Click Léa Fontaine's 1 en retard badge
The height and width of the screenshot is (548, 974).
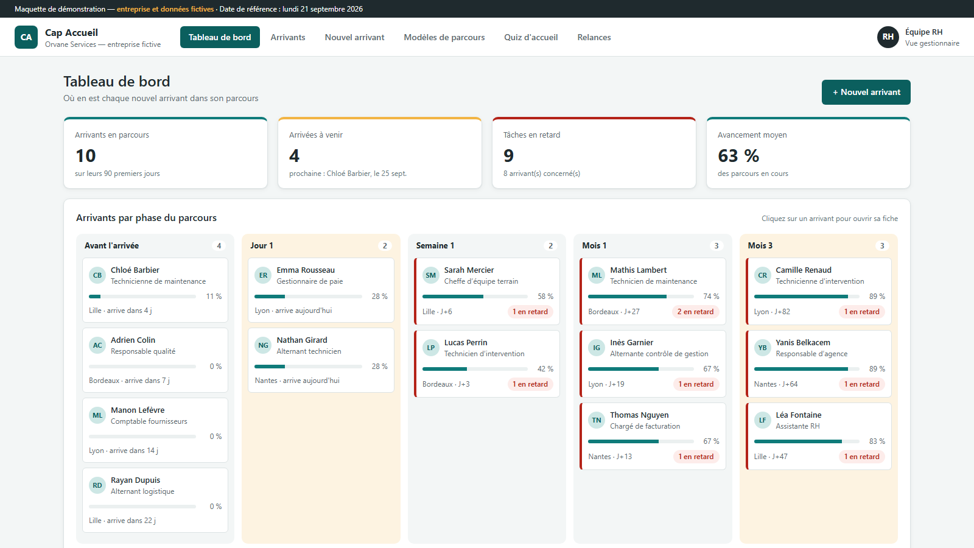(x=862, y=457)
